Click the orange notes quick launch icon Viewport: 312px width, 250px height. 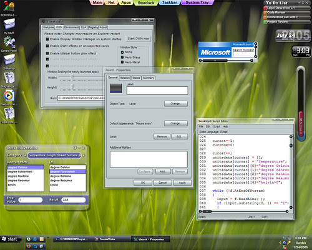42,239
